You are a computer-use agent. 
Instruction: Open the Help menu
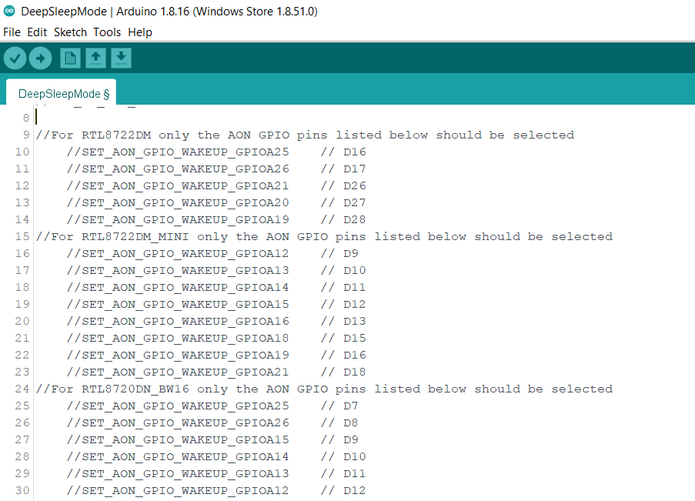click(140, 32)
